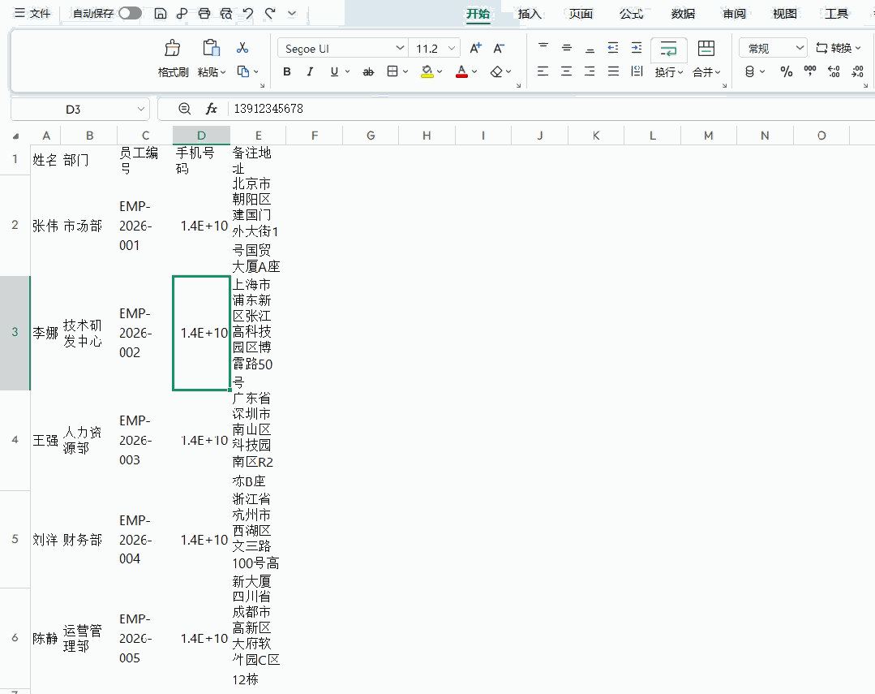Click the Print icon
The image size is (875, 694).
point(204,14)
